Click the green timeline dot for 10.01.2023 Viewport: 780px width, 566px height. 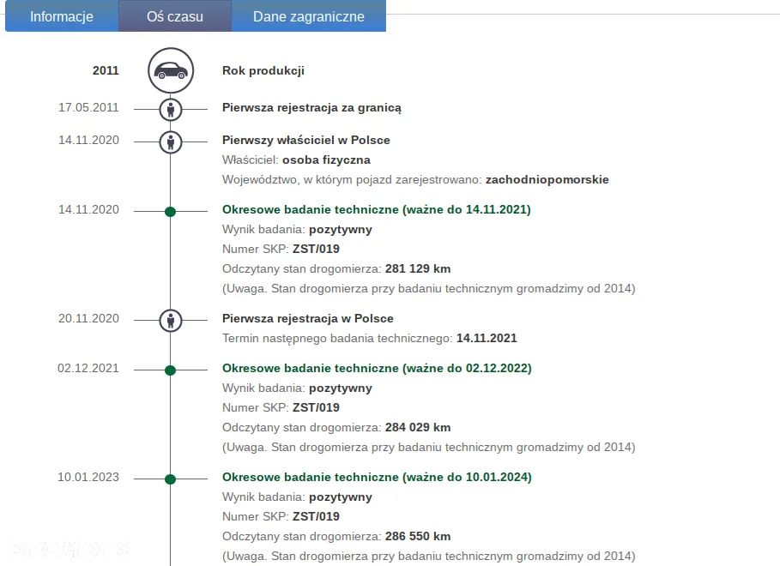tap(170, 479)
